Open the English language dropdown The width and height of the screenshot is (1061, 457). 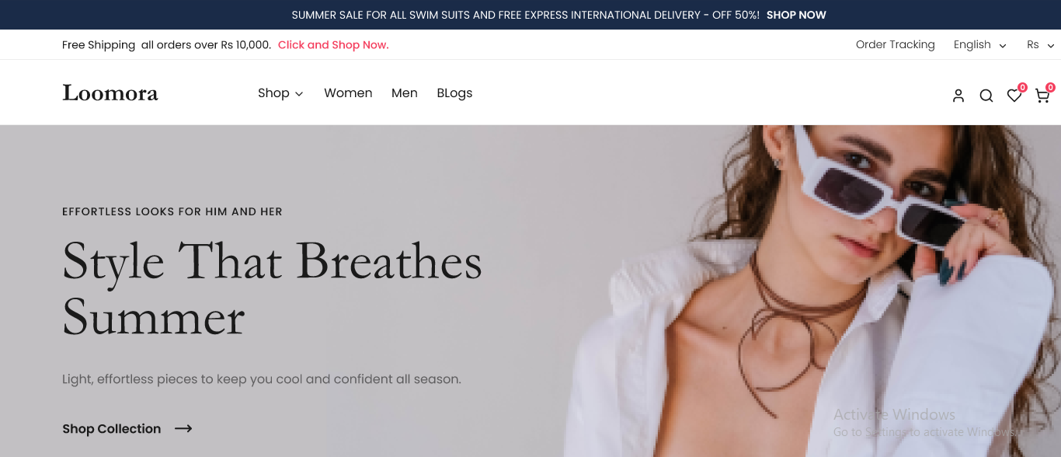click(x=980, y=45)
